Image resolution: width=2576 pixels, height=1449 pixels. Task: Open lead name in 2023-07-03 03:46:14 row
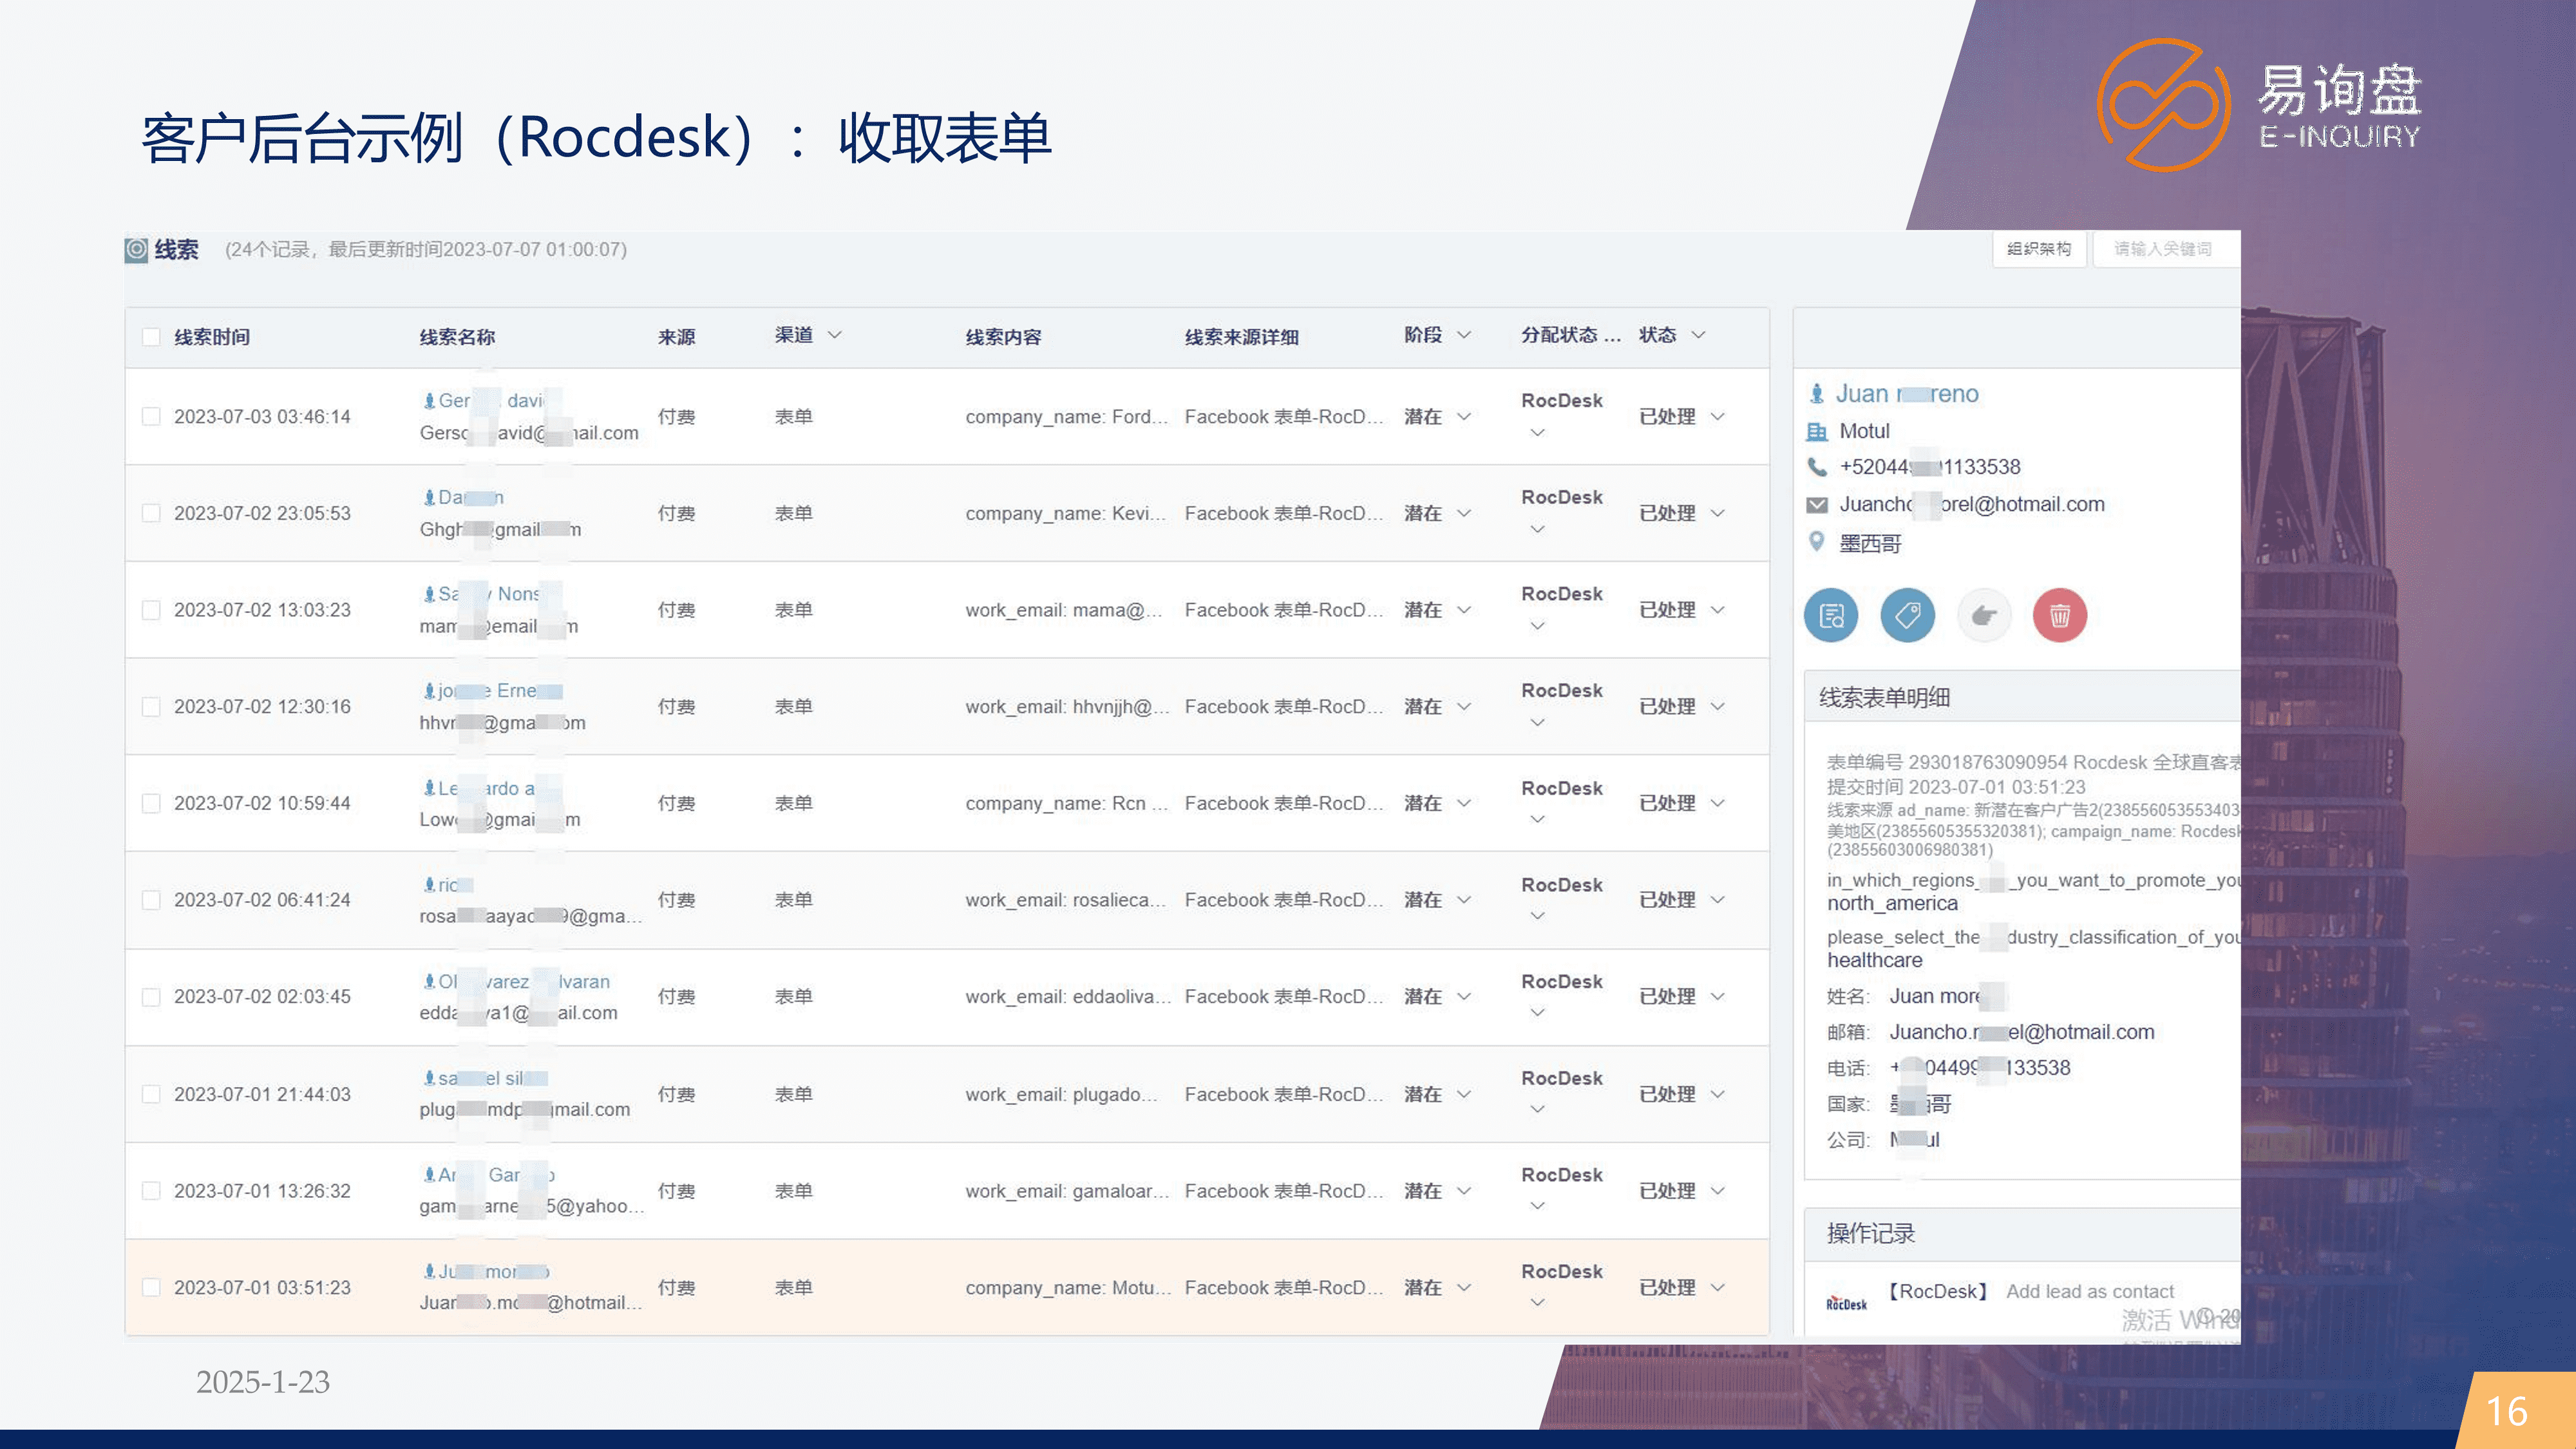(x=492, y=401)
